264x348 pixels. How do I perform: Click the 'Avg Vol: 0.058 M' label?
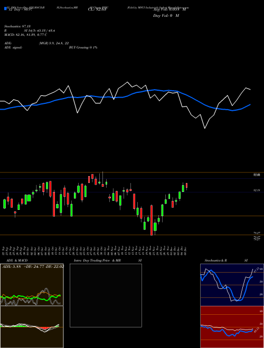[169, 9]
